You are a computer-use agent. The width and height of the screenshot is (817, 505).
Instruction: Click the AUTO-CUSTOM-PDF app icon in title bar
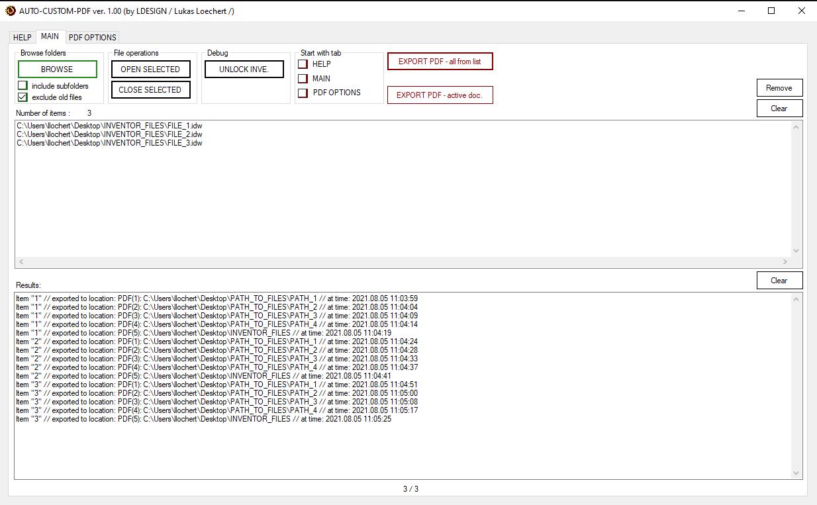pyautogui.click(x=10, y=11)
